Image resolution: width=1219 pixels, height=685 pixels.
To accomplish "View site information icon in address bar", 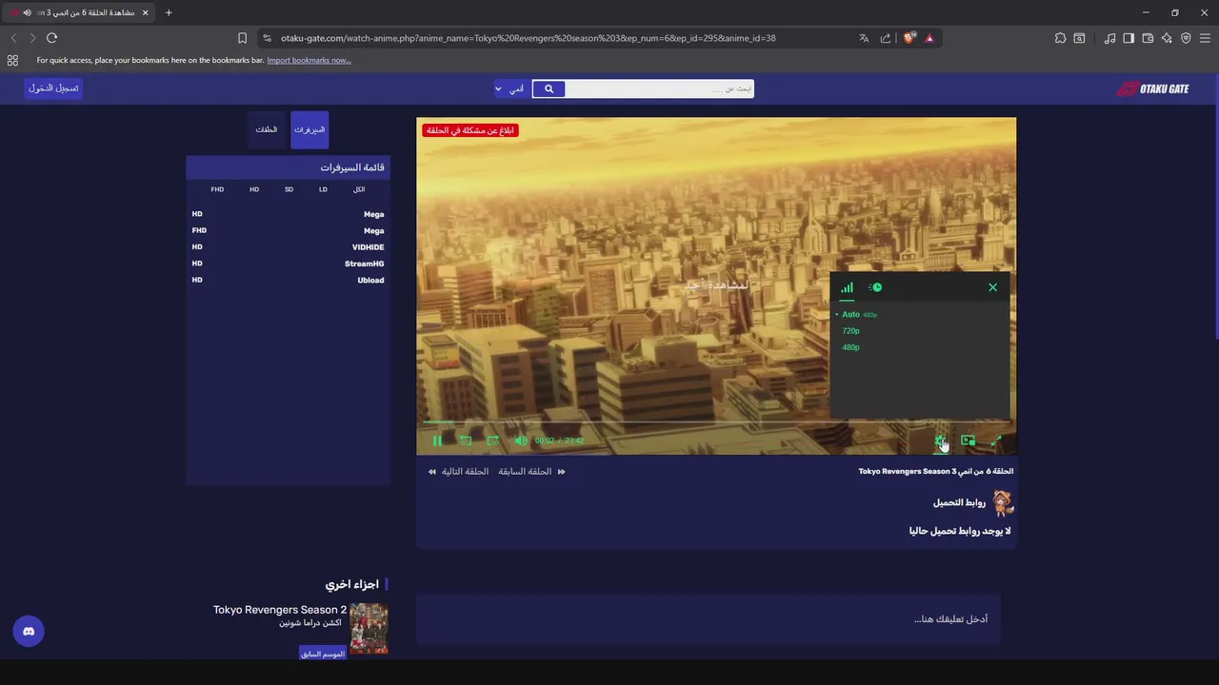I will (x=267, y=38).
